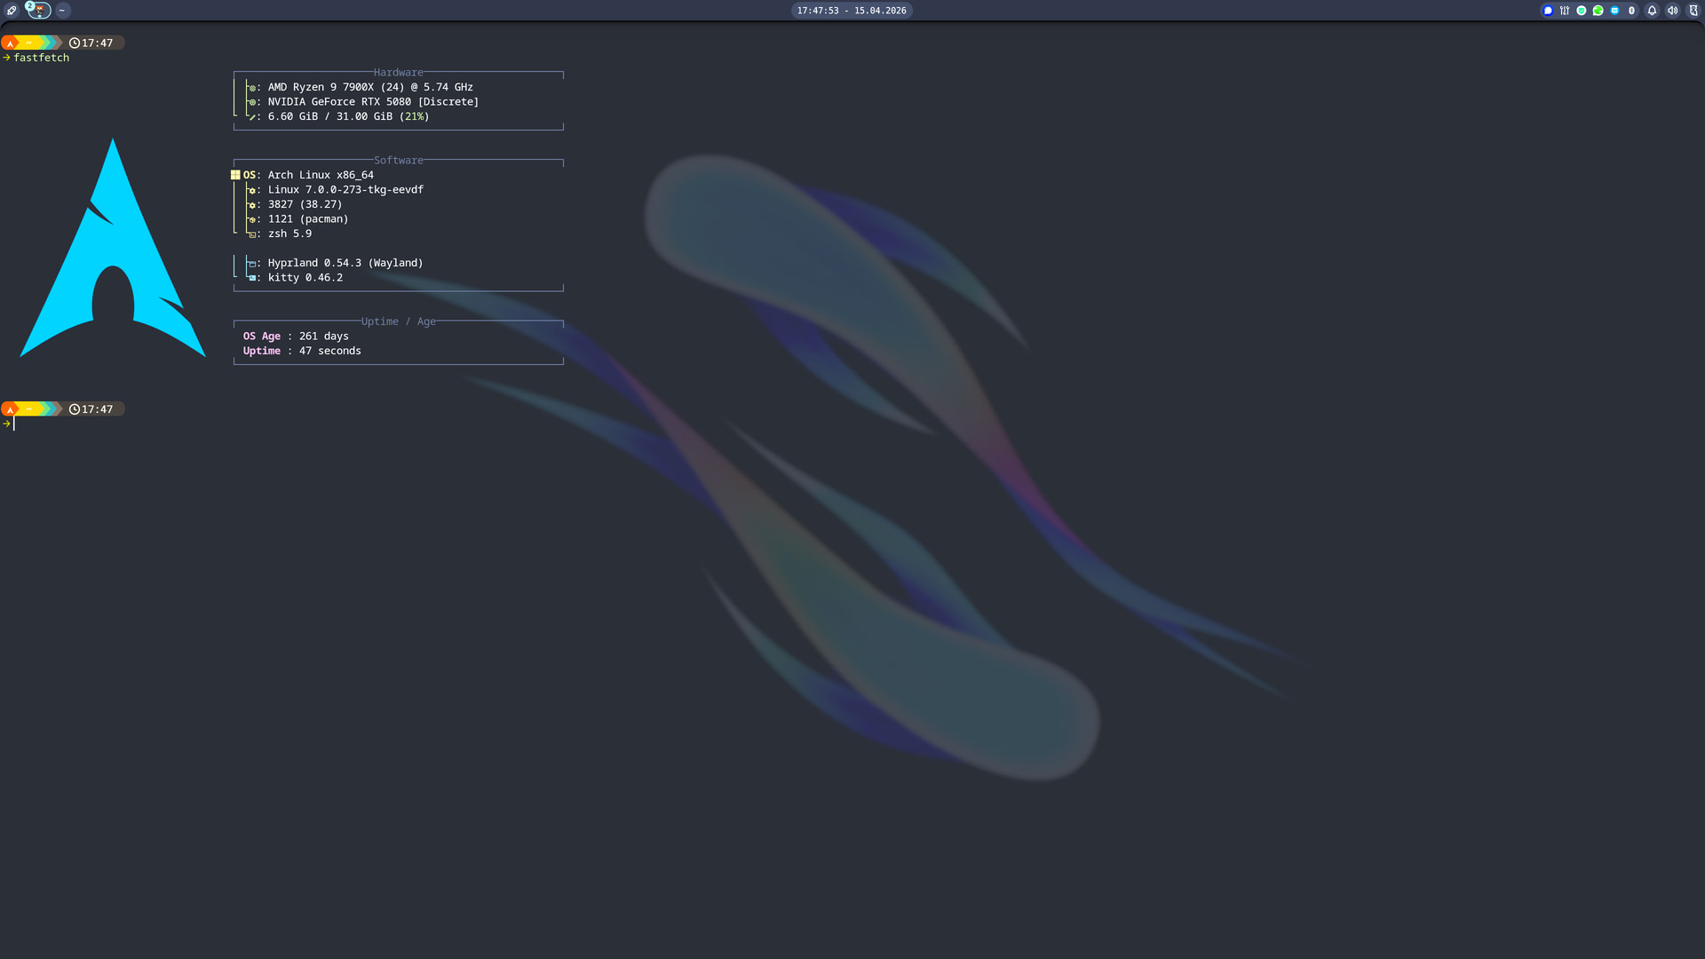Switch to the kitty terminal workspace button
Image resolution: width=1705 pixels, height=959 pixels.
point(39,11)
